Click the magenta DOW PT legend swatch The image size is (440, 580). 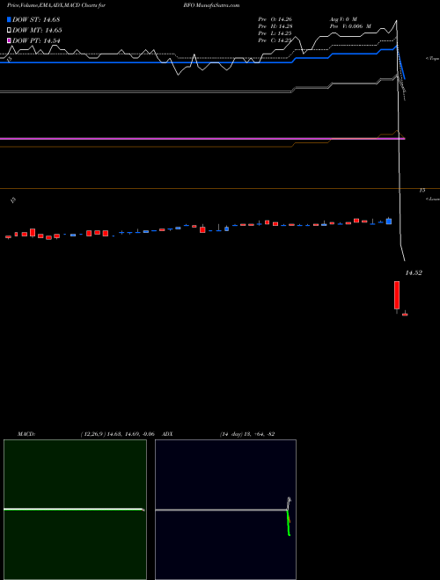pos(10,40)
